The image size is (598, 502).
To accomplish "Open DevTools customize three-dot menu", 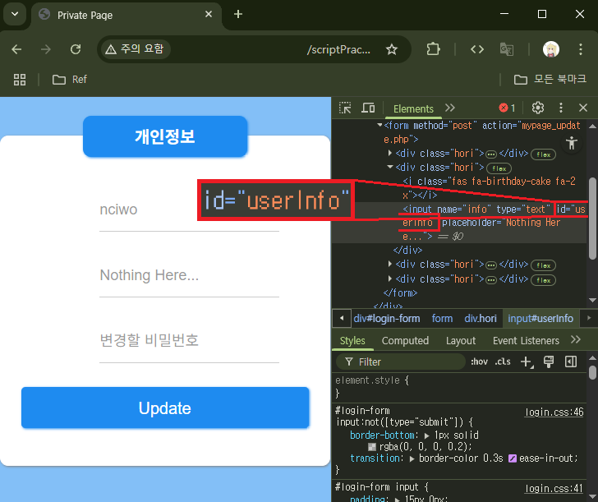I will click(560, 108).
